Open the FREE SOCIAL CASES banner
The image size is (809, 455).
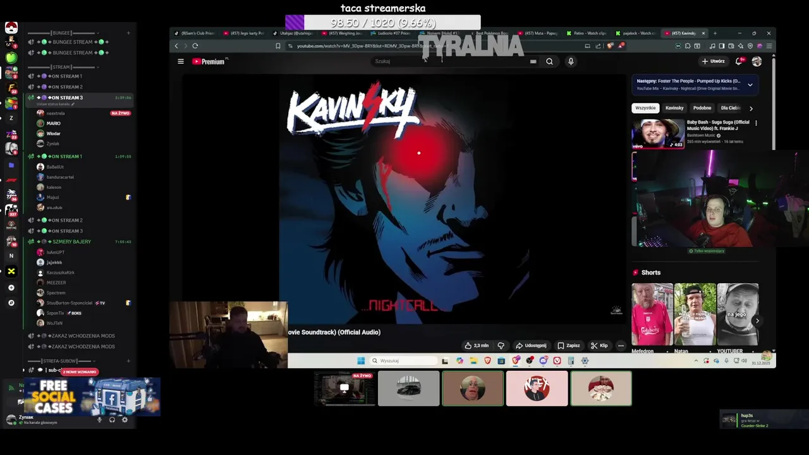coord(92,397)
